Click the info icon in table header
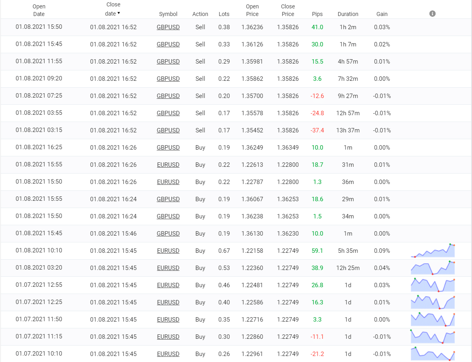This screenshot has height=362, width=472. click(432, 14)
